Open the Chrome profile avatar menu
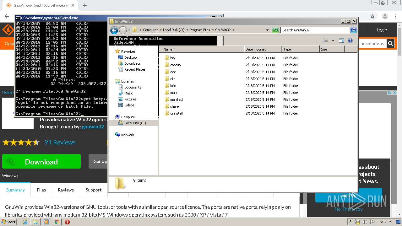The height and width of the screenshot is (226, 402). click(385, 16)
